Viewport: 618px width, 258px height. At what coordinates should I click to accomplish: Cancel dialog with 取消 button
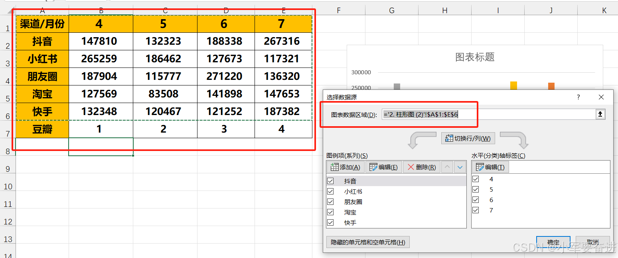tap(593, 242)
